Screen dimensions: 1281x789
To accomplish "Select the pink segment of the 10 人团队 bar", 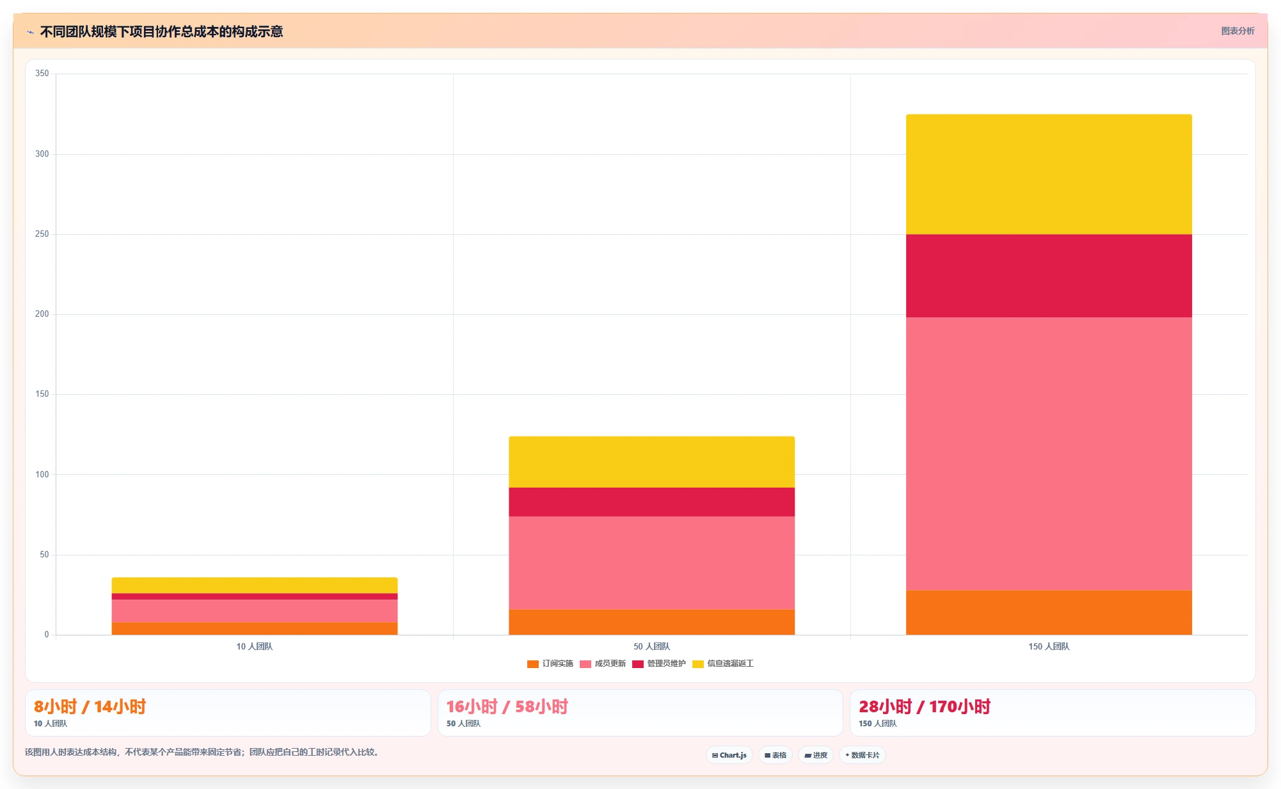I will (255, 611).
